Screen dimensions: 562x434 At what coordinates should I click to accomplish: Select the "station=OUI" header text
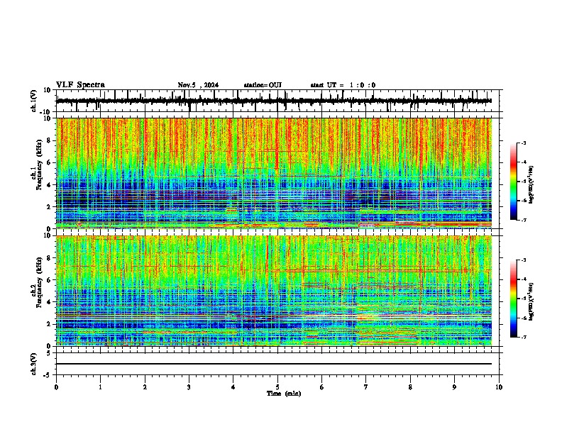tap(263, 85)
